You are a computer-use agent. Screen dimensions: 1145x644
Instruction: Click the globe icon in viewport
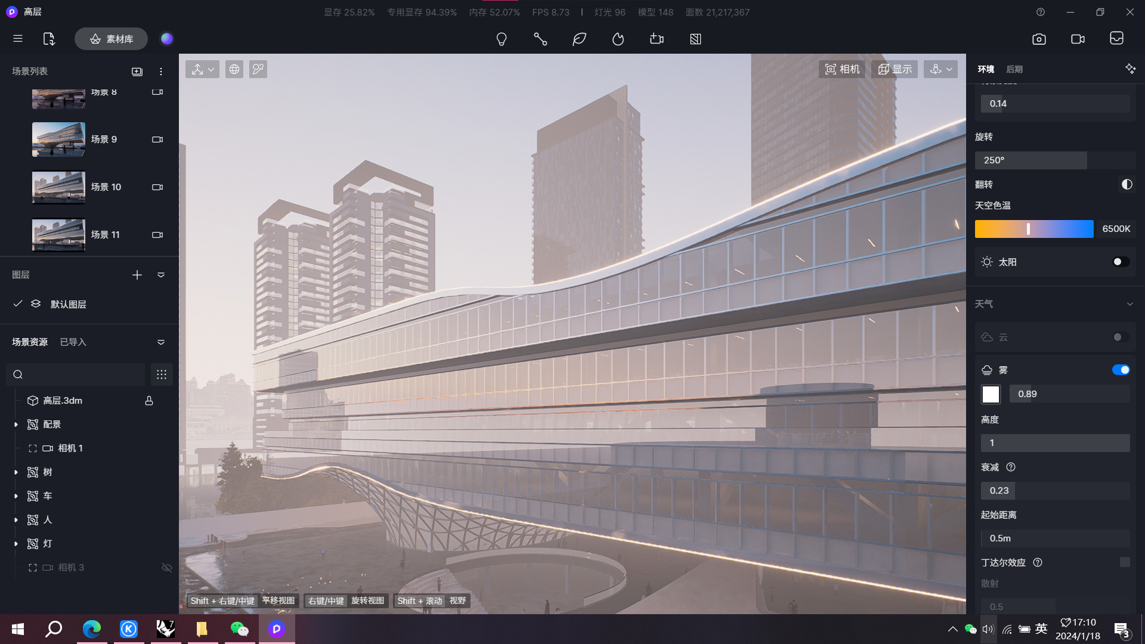[x=234, y=70]
